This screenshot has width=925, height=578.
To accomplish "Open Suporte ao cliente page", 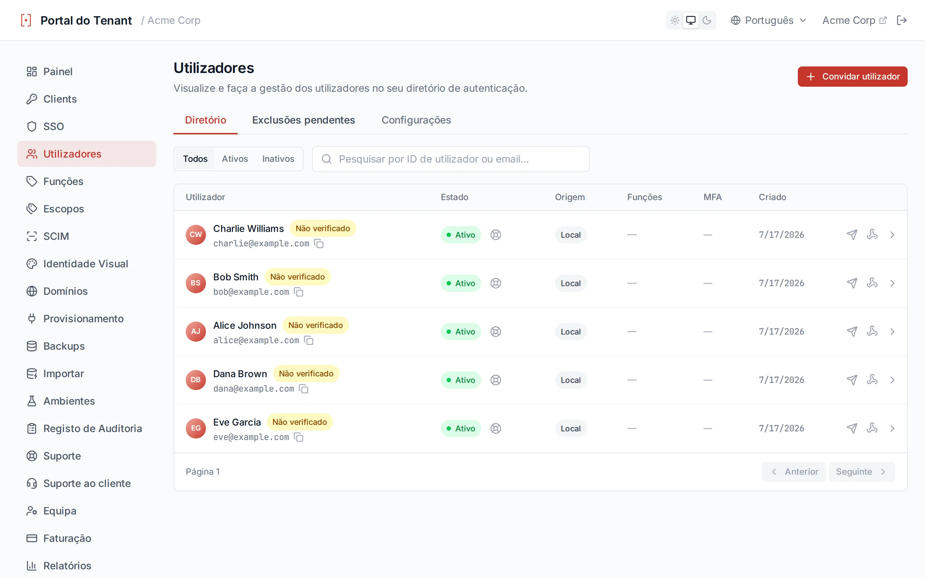I will pyautogui.click(x=86, y=483).
